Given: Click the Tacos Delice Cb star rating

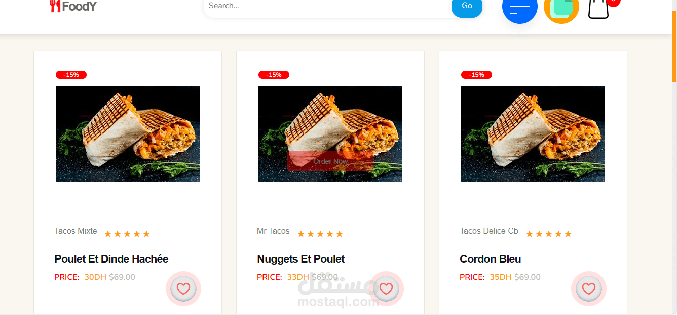Looking at the screenshot, I should point(549,234).
